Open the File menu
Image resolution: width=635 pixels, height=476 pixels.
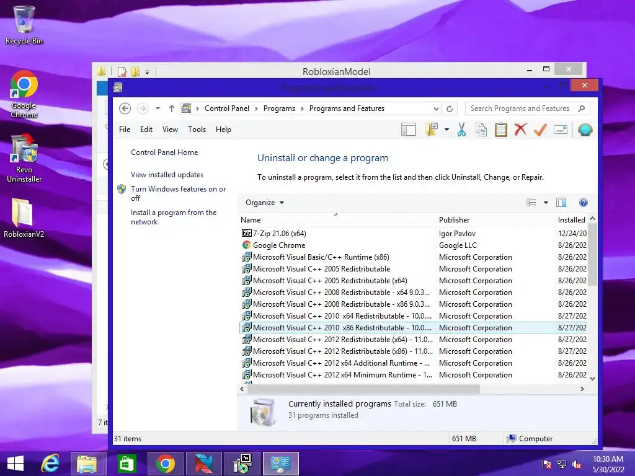(125, 130)
